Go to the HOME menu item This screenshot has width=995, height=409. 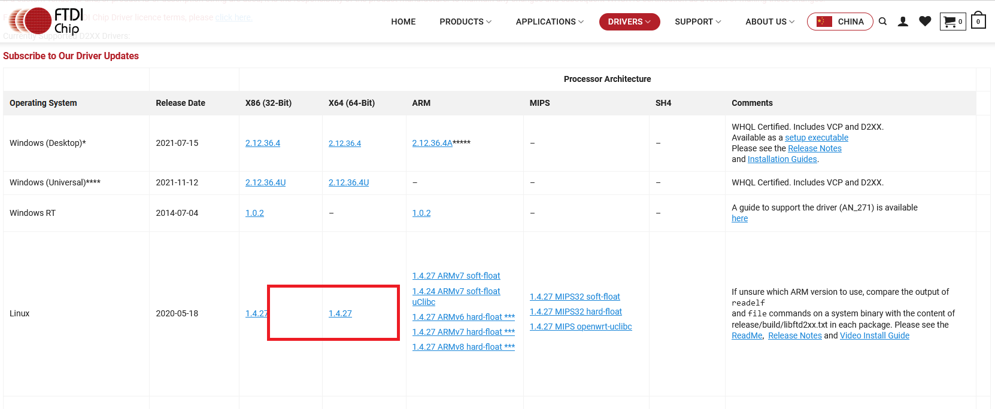(x=404, y=22)
